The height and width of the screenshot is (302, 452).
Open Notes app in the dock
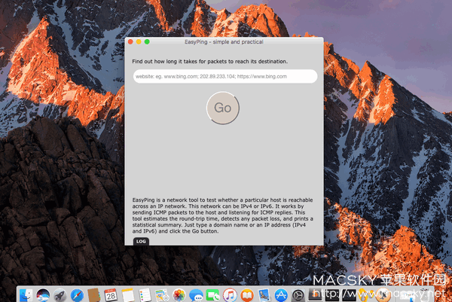[128, 295]
